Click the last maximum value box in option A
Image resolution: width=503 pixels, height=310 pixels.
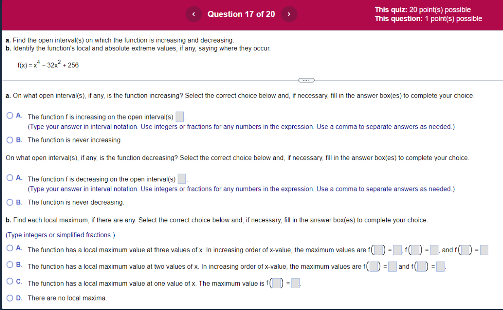point(484,250)
